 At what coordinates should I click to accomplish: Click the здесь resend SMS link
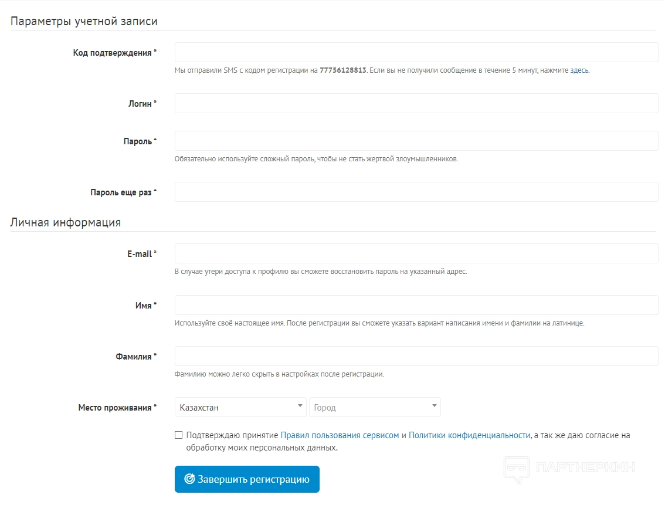[579, 70]
